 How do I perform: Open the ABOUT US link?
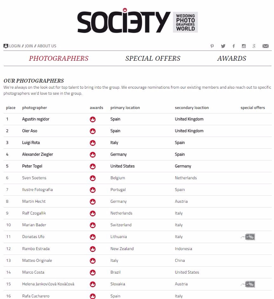pyautogui.click(x=47, y=46)
